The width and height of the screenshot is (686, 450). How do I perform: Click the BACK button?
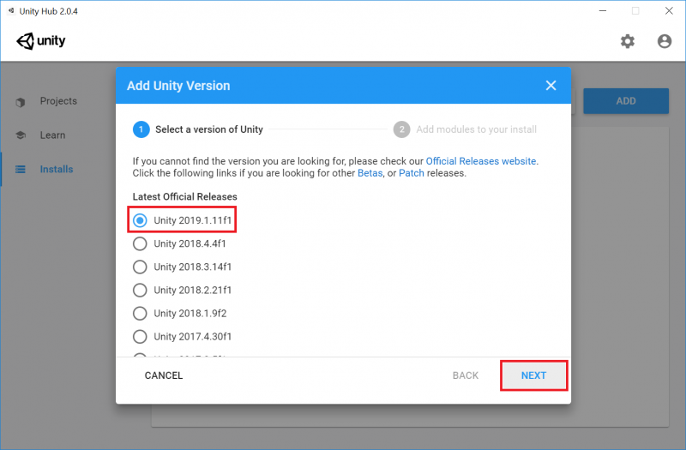point(466,375)
